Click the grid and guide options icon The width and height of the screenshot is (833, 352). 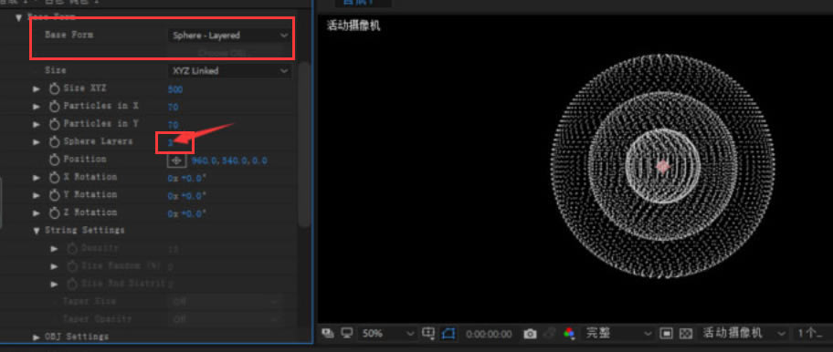tap(428, 333)
